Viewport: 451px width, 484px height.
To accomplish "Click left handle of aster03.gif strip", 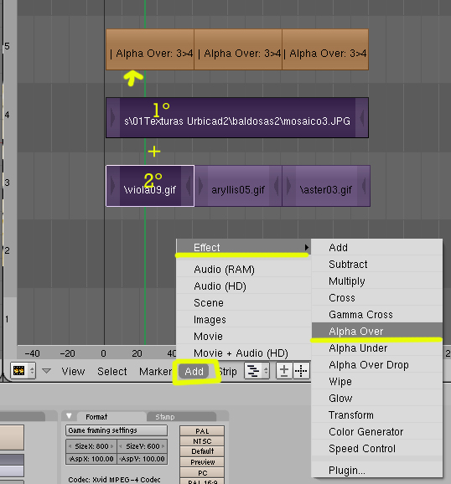I will [x=289, y=186].
